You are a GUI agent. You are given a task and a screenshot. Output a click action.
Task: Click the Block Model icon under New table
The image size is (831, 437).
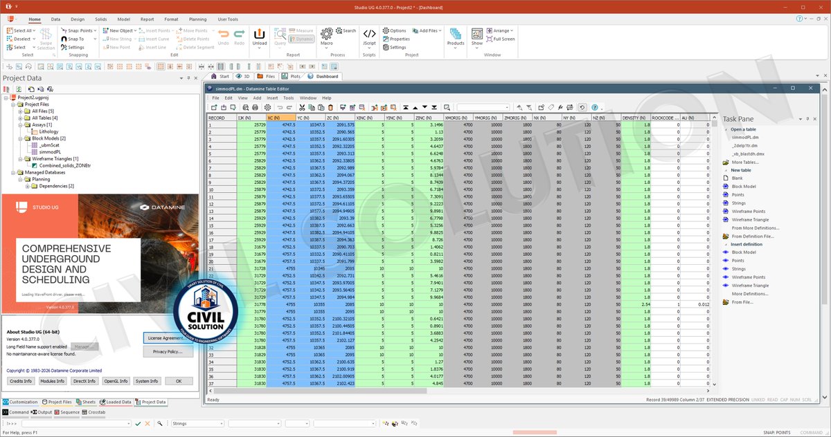coord(726,187)
